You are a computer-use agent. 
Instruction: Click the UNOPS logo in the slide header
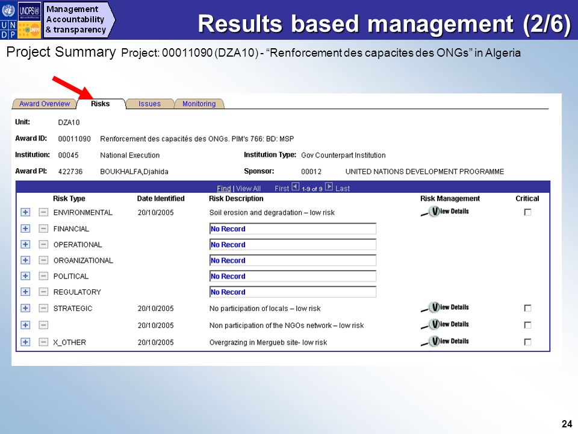point(30,11)
